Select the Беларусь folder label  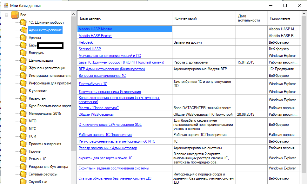coord(37,53)
